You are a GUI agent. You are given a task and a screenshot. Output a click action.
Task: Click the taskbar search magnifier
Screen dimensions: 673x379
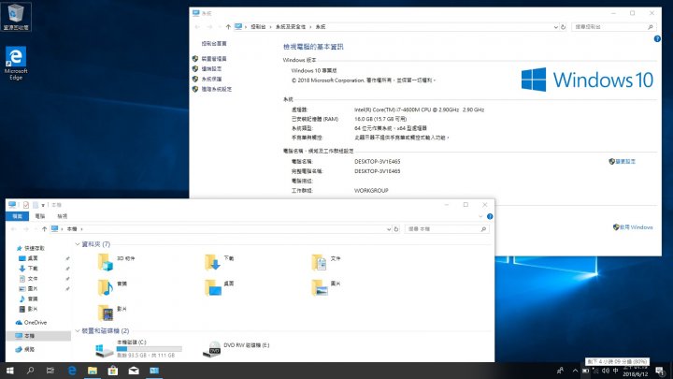[x=30, y=371]
